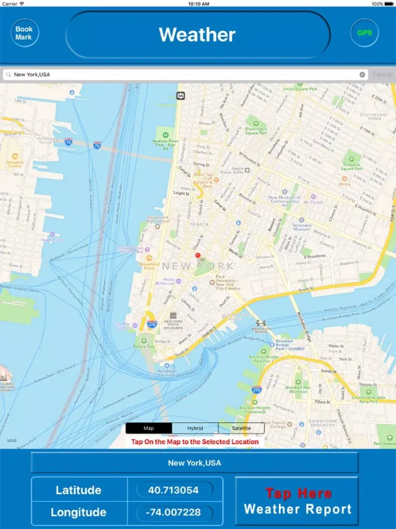Tap Brooklyn Heights Promenade marker

click(x=255, y=403)
